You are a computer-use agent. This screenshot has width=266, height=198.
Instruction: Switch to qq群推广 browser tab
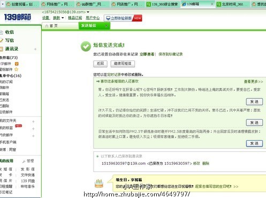(x=92, y=4)
